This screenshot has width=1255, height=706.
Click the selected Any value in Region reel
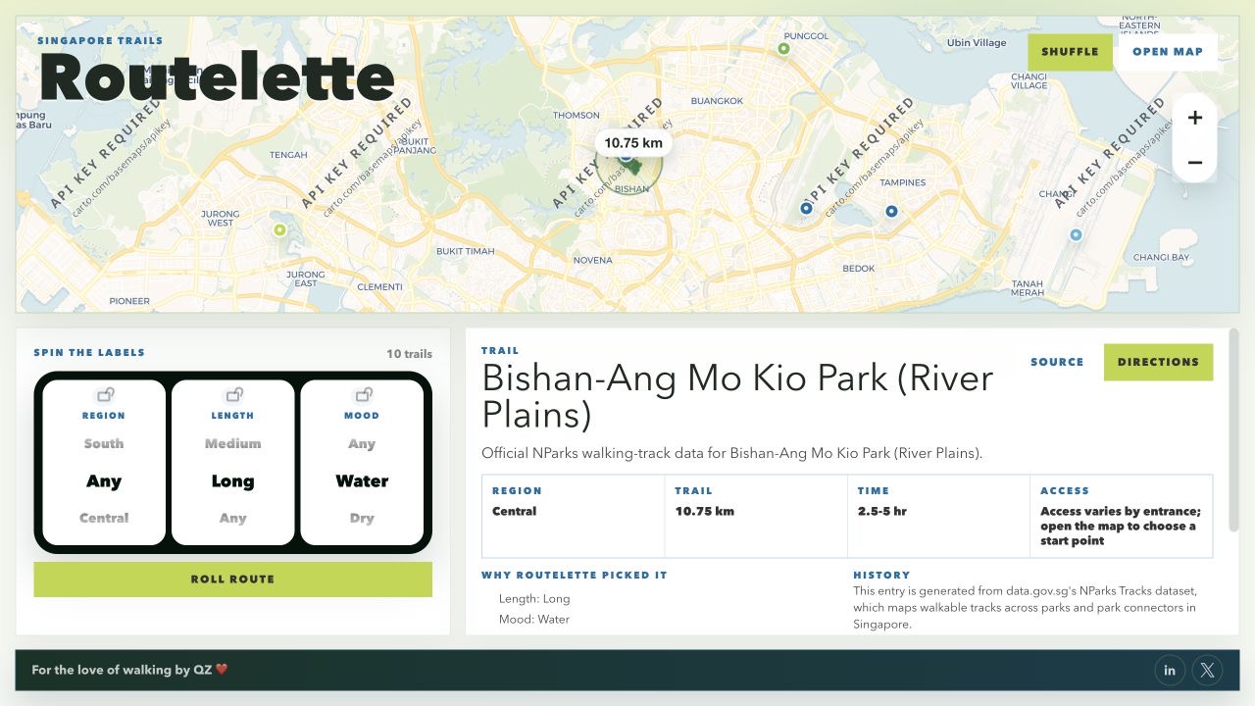pos(104,480)
